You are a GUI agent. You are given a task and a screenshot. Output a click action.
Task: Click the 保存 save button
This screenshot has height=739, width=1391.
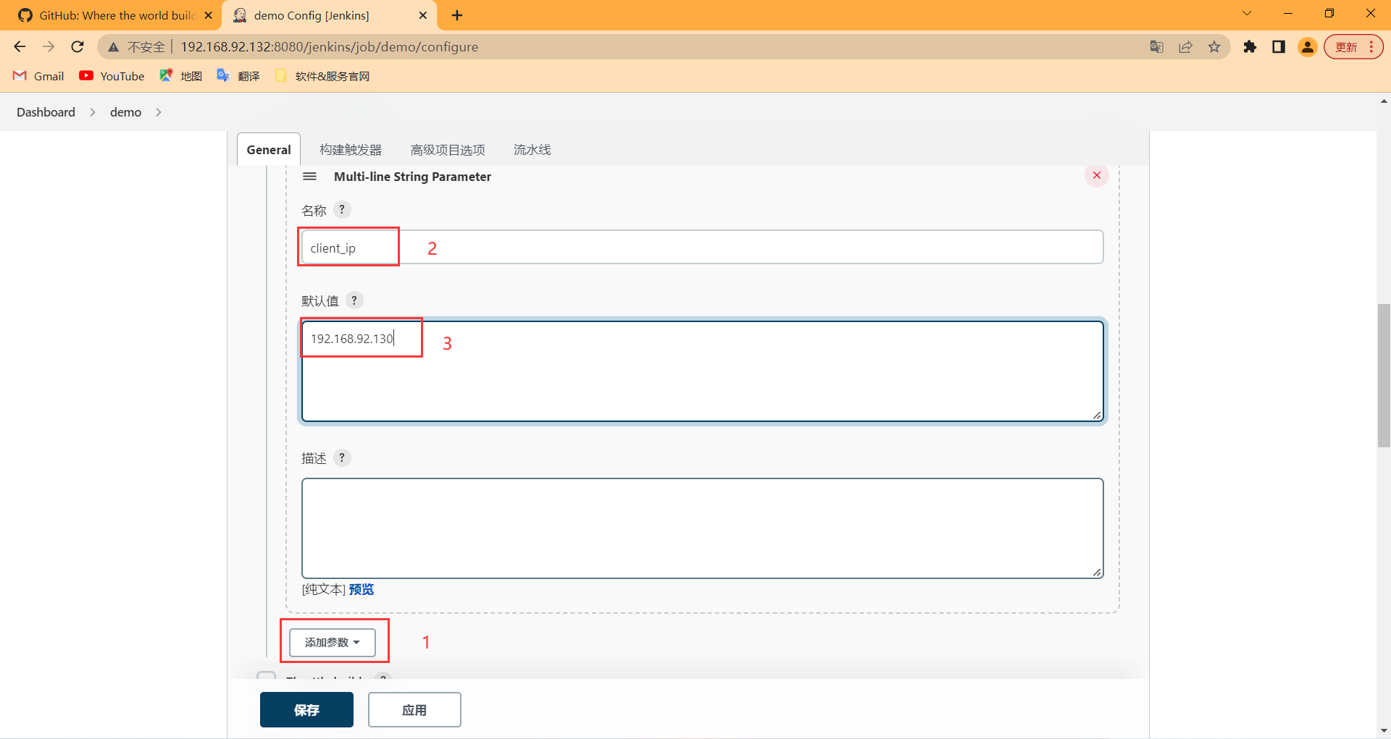306,710
